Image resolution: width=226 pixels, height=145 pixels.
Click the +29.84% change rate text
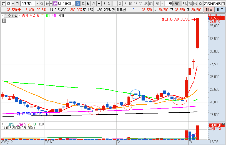41,10
